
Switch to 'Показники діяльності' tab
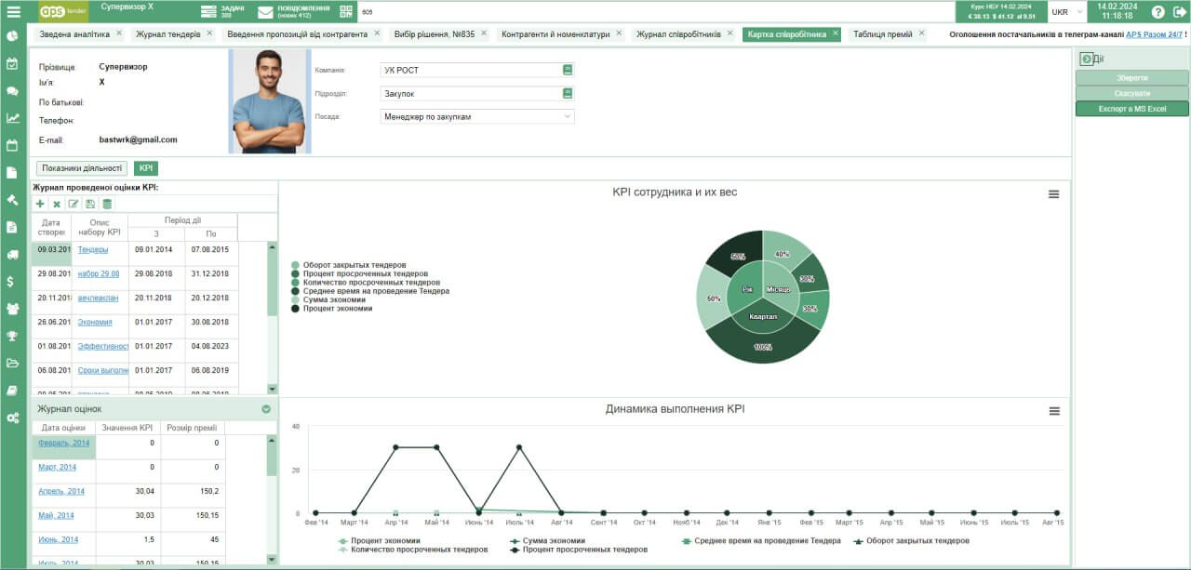click(x=82, y=168)
